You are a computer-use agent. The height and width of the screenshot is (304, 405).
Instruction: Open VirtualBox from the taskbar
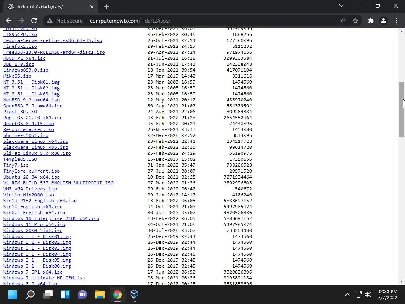coord(134,294)
